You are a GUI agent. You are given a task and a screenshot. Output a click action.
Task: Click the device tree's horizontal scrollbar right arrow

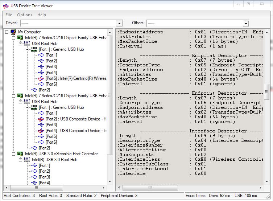pyautogui.click(x=104, y=188)
